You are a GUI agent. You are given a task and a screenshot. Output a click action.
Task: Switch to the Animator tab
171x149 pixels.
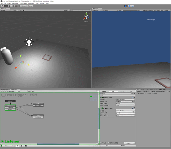tap(5, 90)
